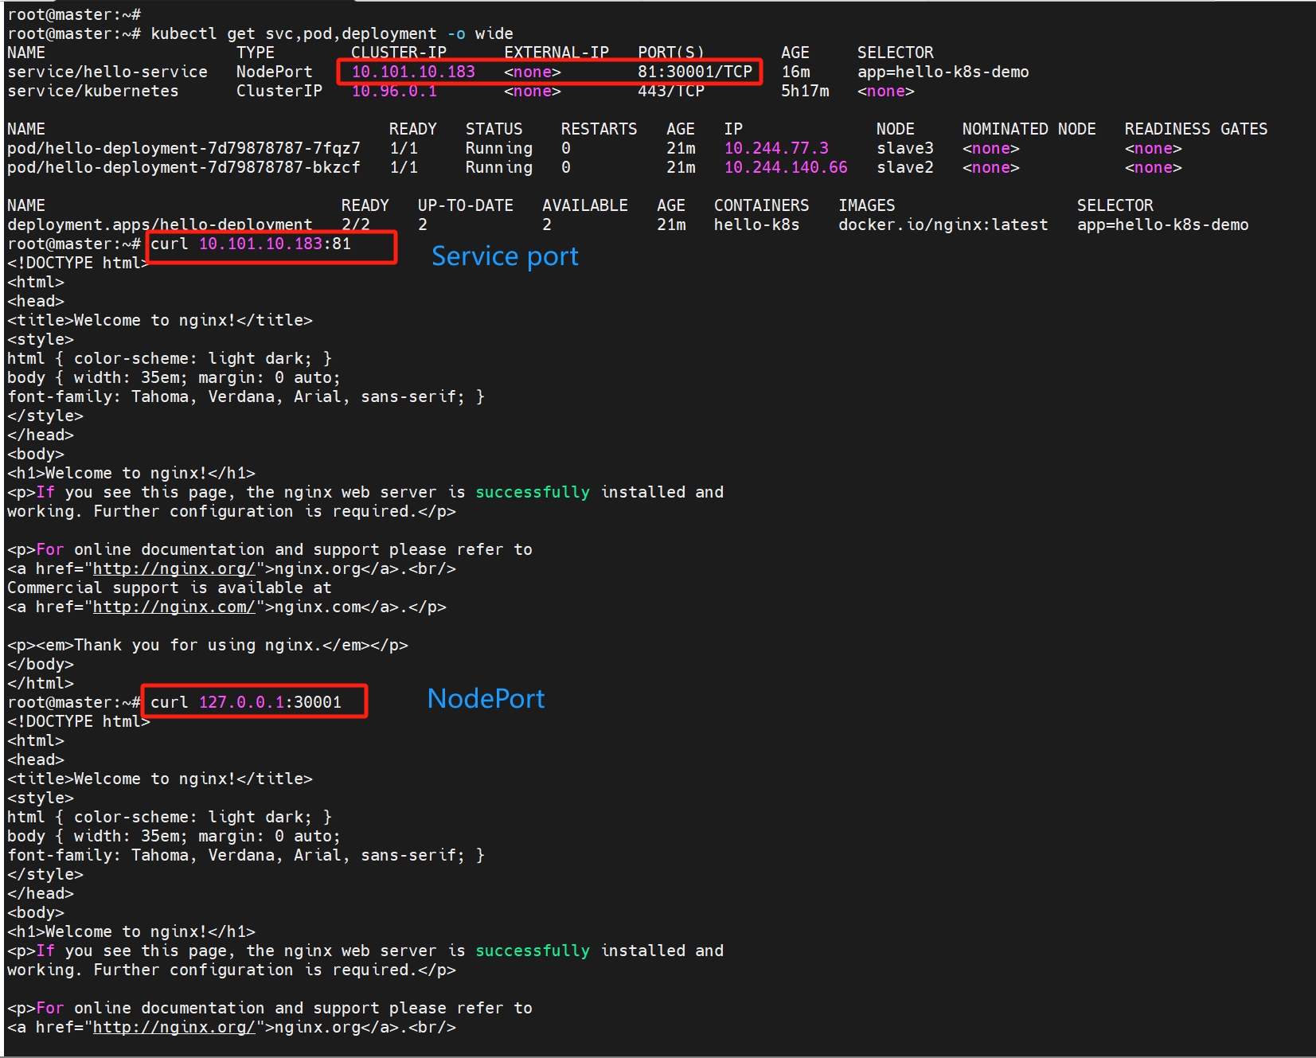
Task: Click second 'successfully' highlighted word in lower output
Action: (x=533, y=951)
